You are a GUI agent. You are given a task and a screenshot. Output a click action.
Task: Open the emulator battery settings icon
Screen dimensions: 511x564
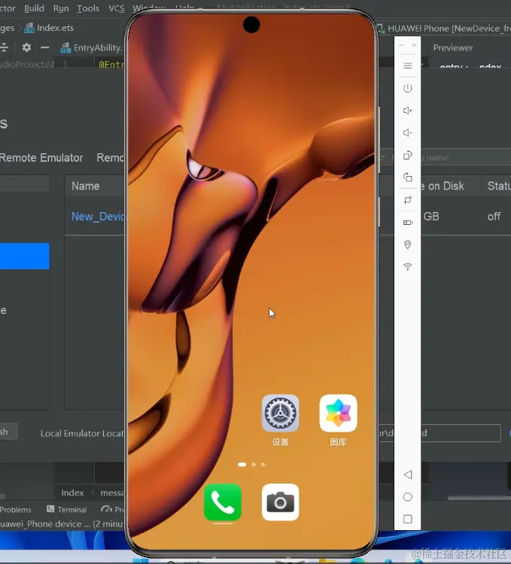pyautogui.click(x=407, y=223)
